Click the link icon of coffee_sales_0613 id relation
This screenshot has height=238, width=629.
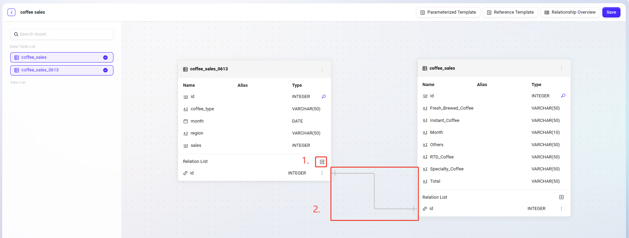(x=185, y=173)
